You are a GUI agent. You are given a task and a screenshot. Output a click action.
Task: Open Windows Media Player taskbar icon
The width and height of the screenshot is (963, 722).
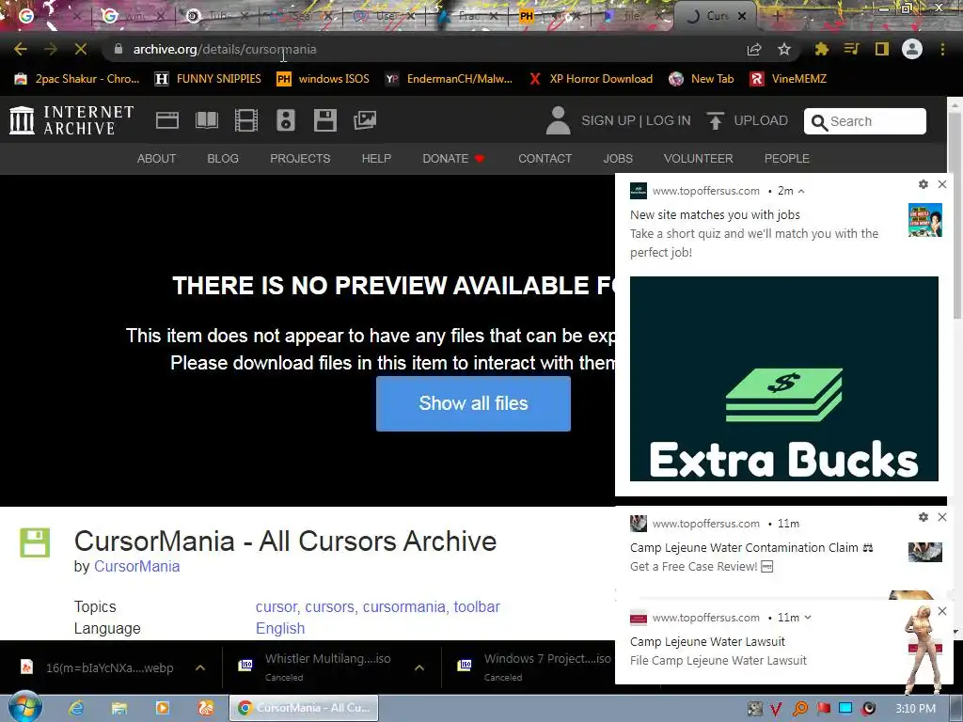162,708
